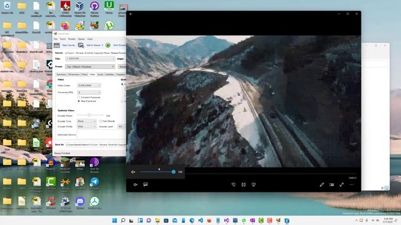Image resolution: width=401 pixels, height=225 pixels.
Task: Select the Start Tor Browser desktop shortcut
Action: click(x=95, y=164)
